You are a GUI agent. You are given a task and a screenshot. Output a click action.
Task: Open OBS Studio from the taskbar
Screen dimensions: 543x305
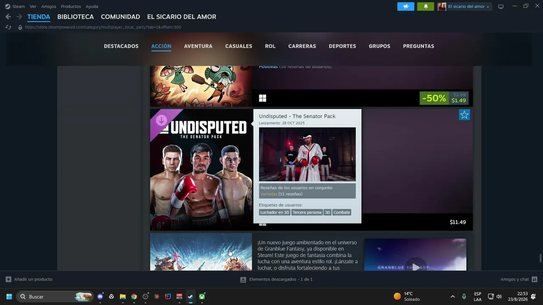pyautogui.click(x=146, y=297)
